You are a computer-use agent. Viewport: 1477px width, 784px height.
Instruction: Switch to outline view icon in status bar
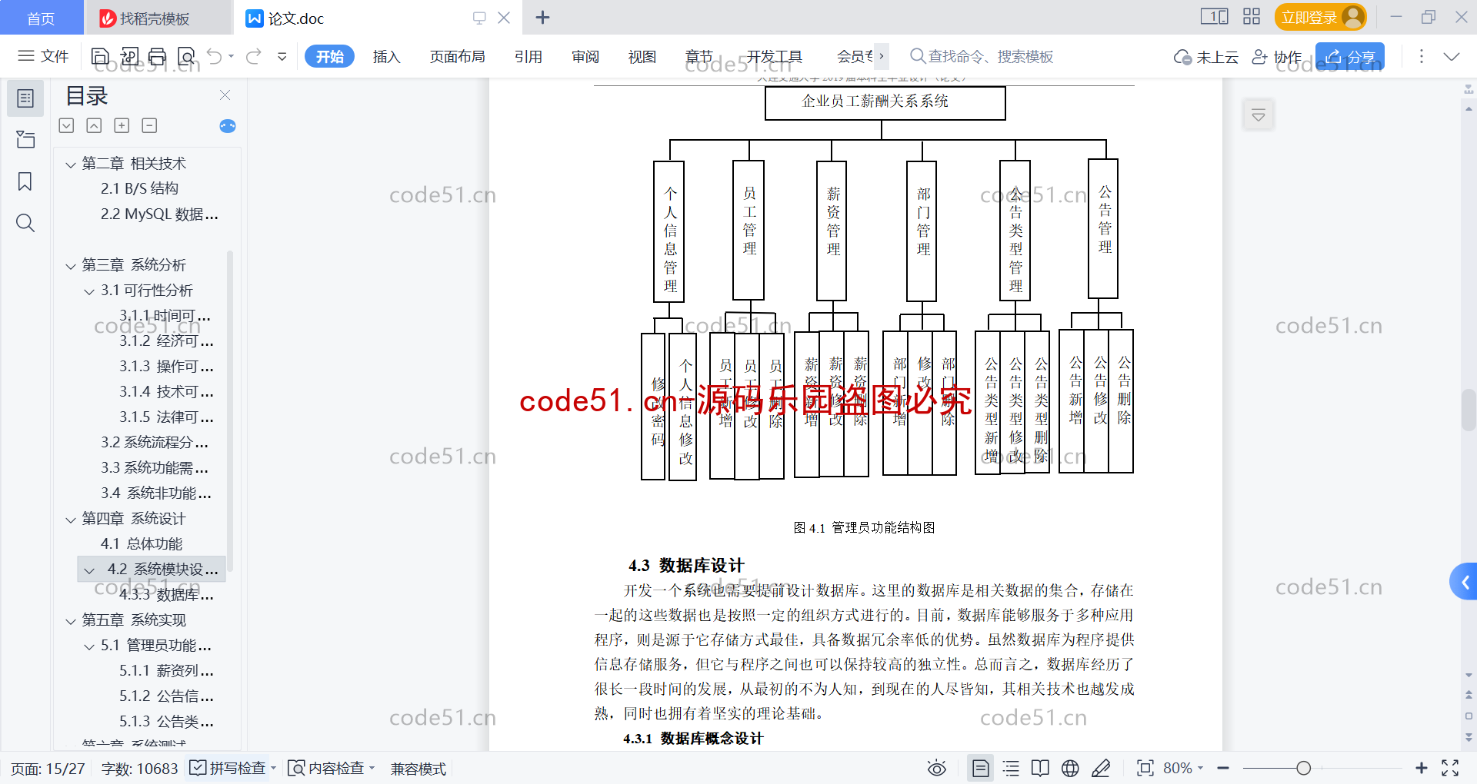[1011, 768]
